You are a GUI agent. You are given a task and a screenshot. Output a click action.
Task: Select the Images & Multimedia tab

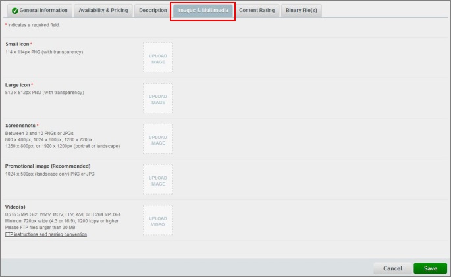(203, 11)
